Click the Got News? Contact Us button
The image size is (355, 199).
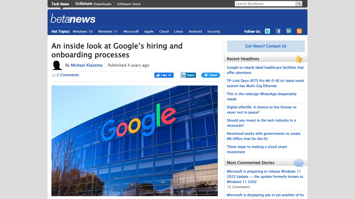point(266,46)
